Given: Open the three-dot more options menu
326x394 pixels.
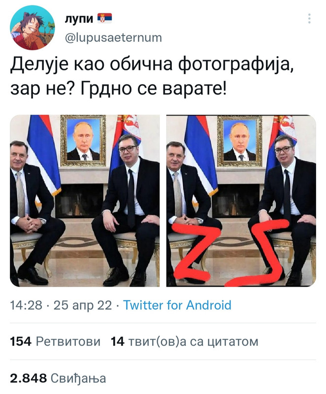Looking at the screenshot, I should 309,19.
